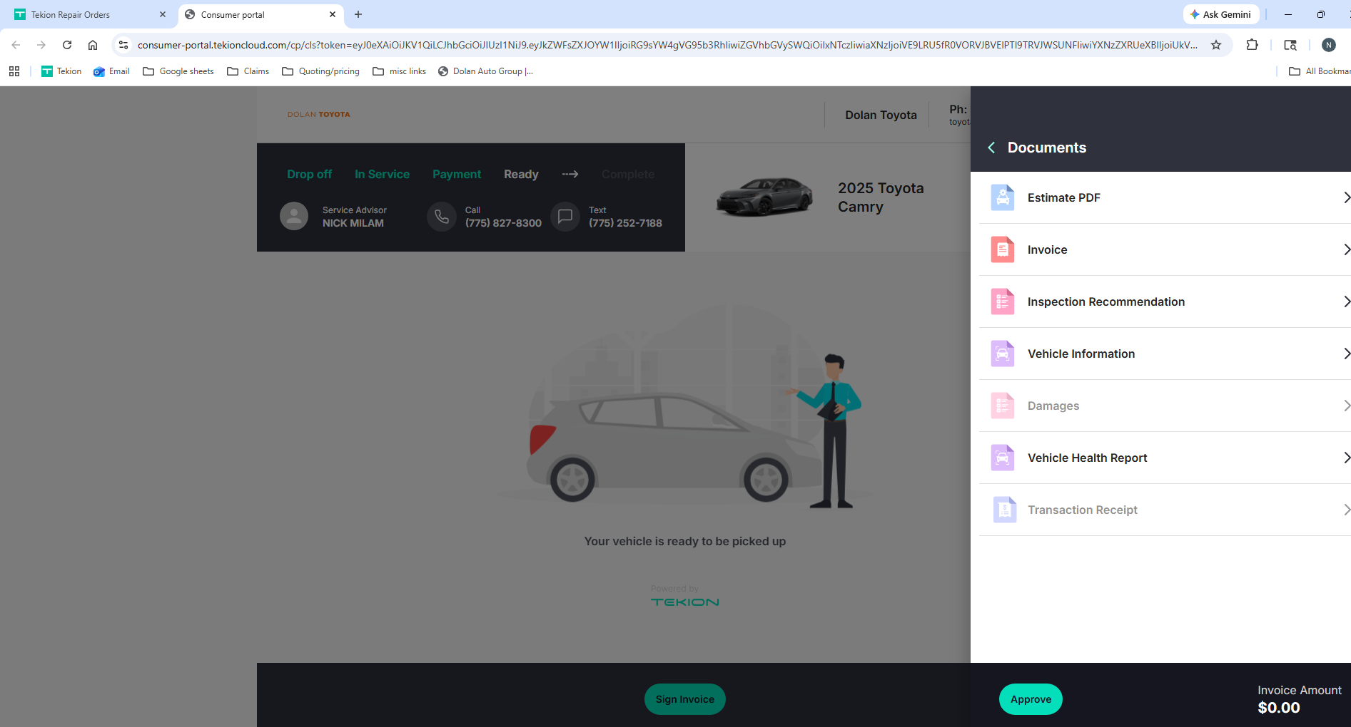This screenshot has width=1351, height=727.
Task: Call the advisor at (775) 827-8300
Action: pyautogui.click(x=503, y=223)
